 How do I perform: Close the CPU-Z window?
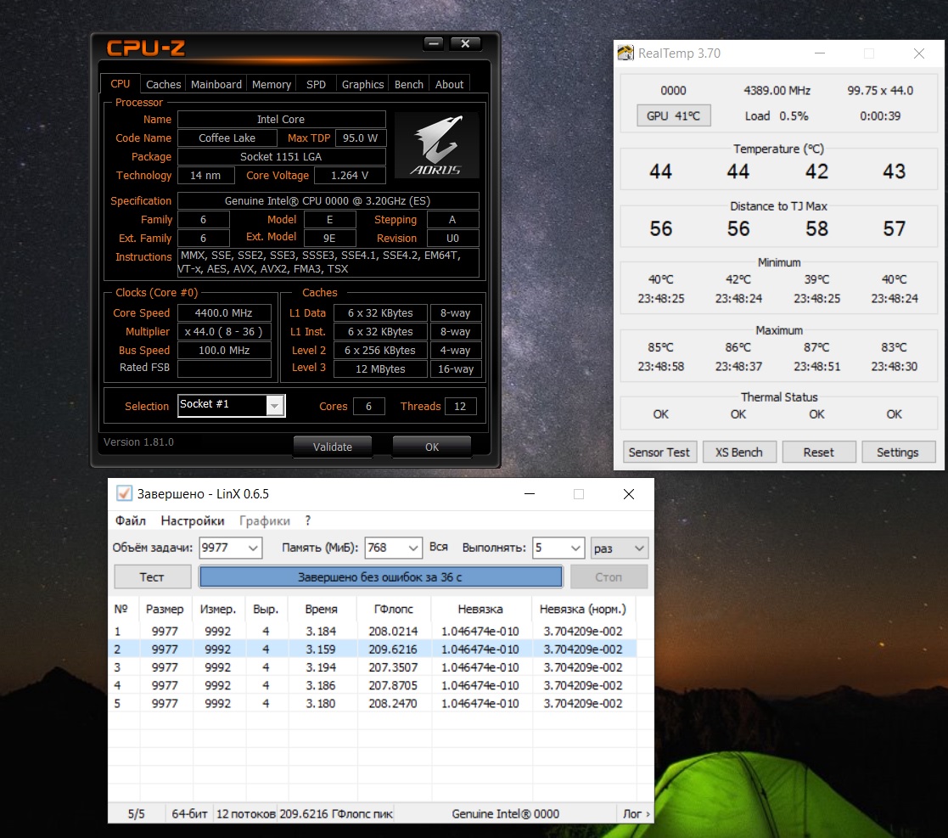465,43
